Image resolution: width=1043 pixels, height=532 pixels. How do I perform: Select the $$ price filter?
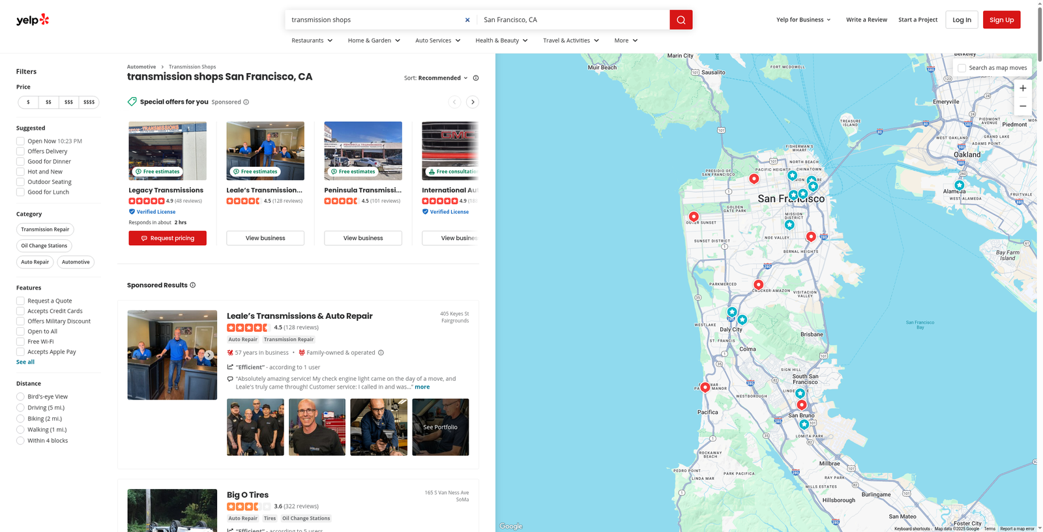point(48,102)
